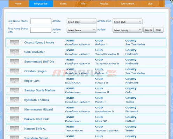This screenshot has width=173, height=139.
Task: Select the Athlete Club label
Action: pos(104,21)
